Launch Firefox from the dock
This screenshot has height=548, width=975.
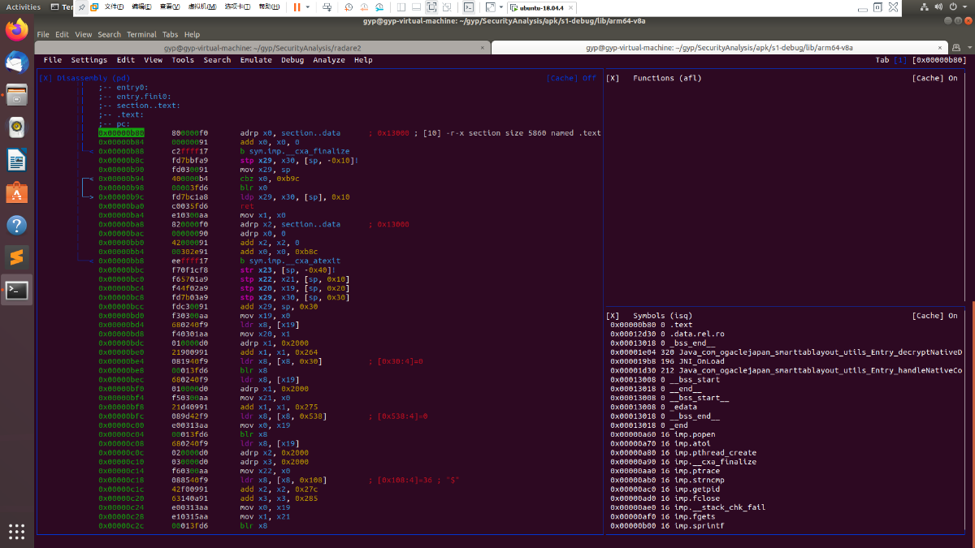pyautogui.click(x=17, y=30)
